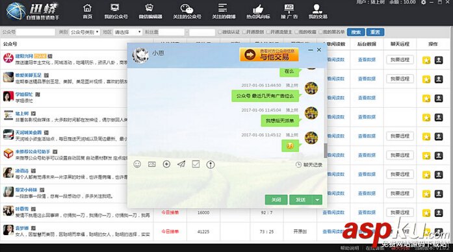Open the 首页 home page
Screen dimensions: 453x252
click(x=87, y=12)
